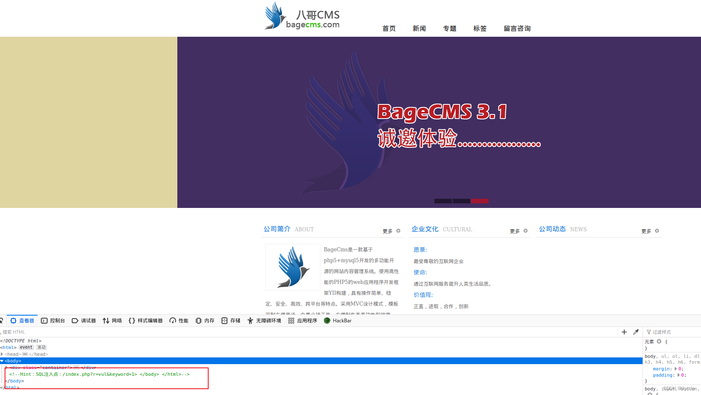Select the red carousel indicator dot
Viewport: 701px width, 395px height.
(480, 201)
